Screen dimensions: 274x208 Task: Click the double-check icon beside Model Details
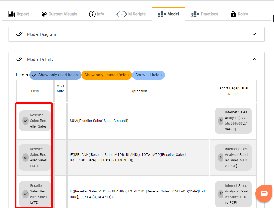click(19, 59)
